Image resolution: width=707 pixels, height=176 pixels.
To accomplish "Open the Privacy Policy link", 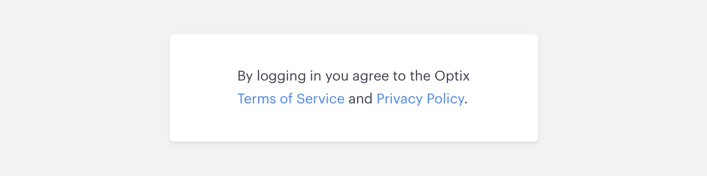I will (420, 99).
